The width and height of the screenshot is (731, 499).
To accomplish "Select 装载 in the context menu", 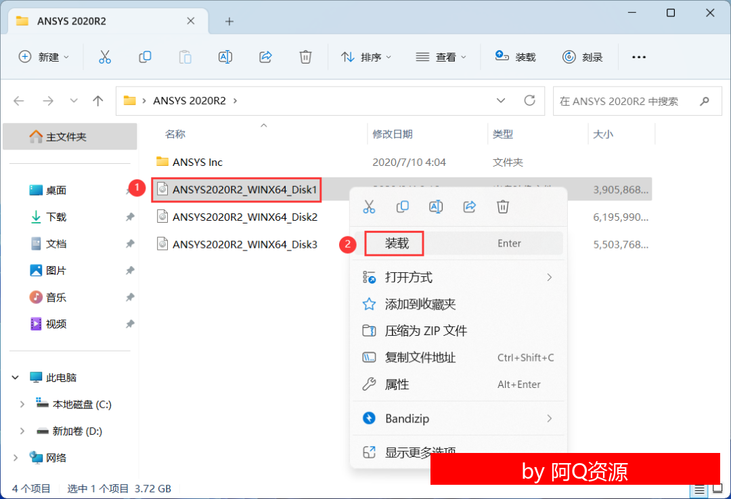I will pyautogui.click(x=458, y=244).
